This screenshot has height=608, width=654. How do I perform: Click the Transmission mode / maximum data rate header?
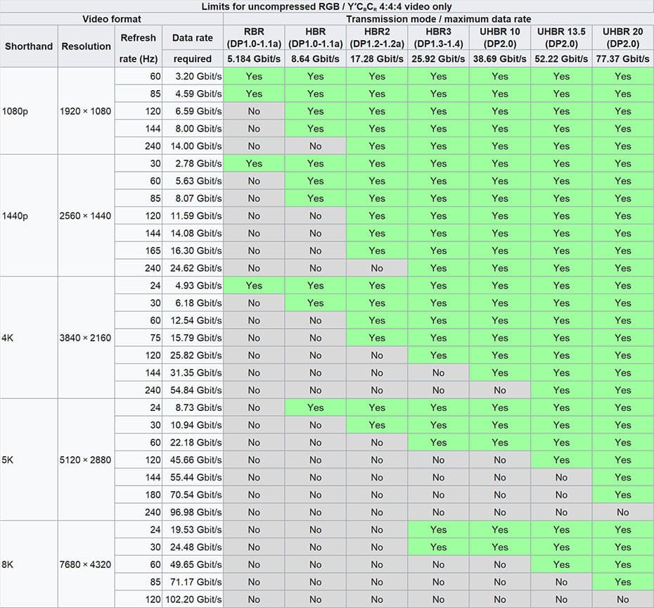click(438, 19)
